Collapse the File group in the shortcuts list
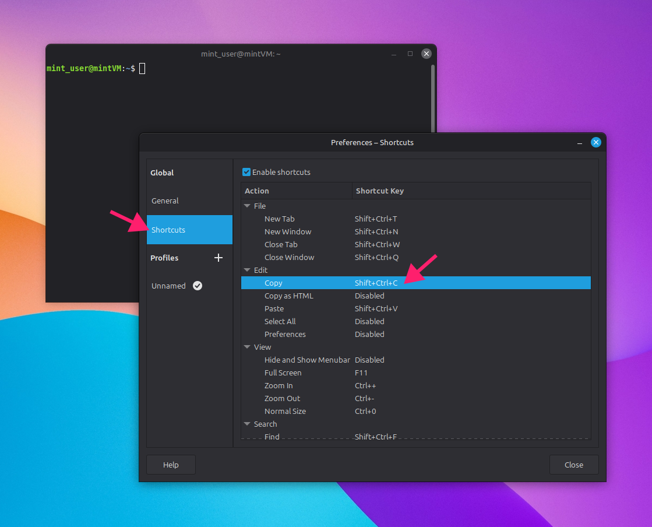 [x=247, y=206]
